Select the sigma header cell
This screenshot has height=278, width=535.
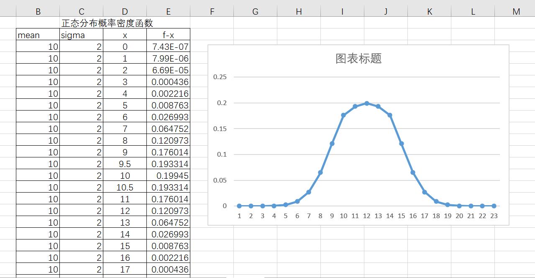(81, 35)
